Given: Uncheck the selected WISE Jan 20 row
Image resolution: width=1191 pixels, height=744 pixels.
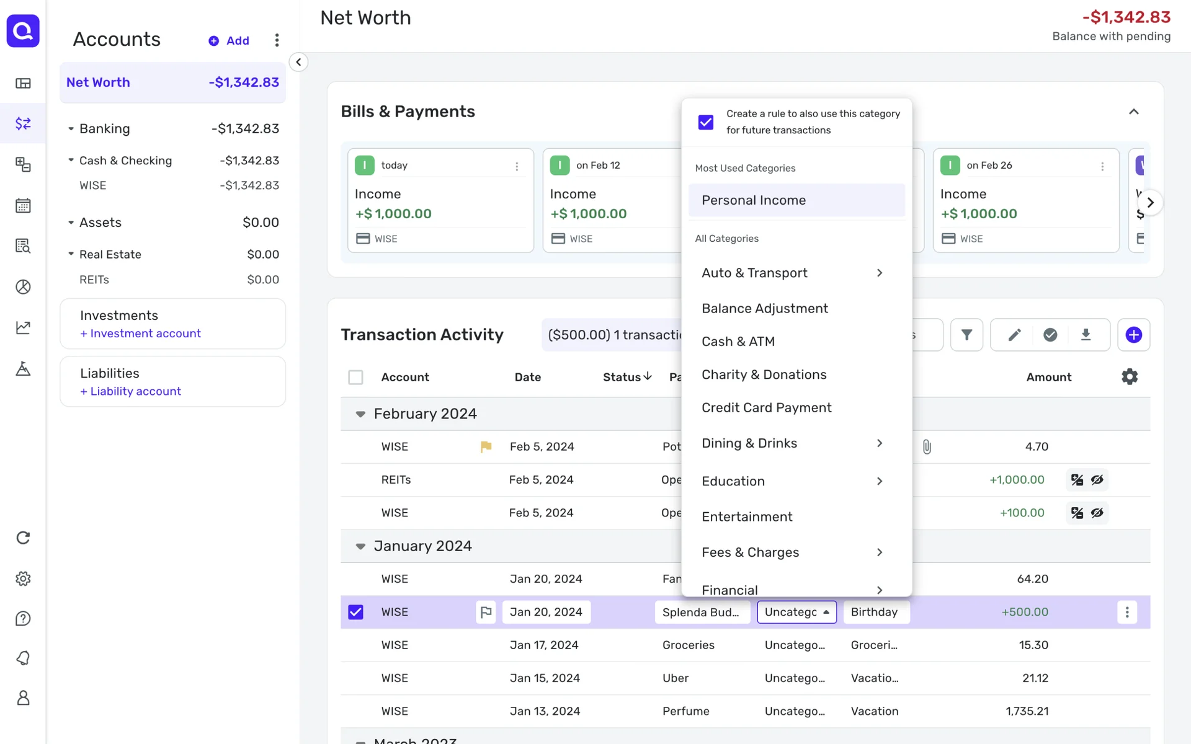Looking at the screenshot, I should pyautogui.click(x=355, y=612).
